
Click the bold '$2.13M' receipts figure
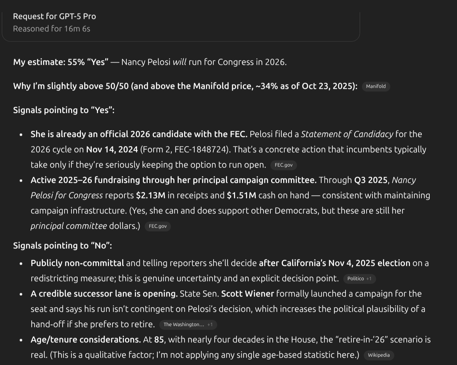(151, 195)
